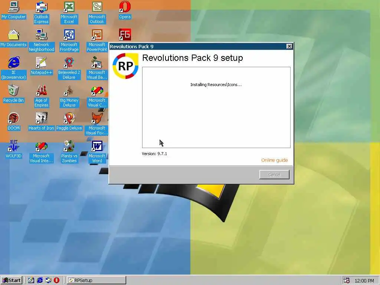
Task: Select the Peggle Deluxe shortcut
Action: pyautogui.click(x=69, y=122)
